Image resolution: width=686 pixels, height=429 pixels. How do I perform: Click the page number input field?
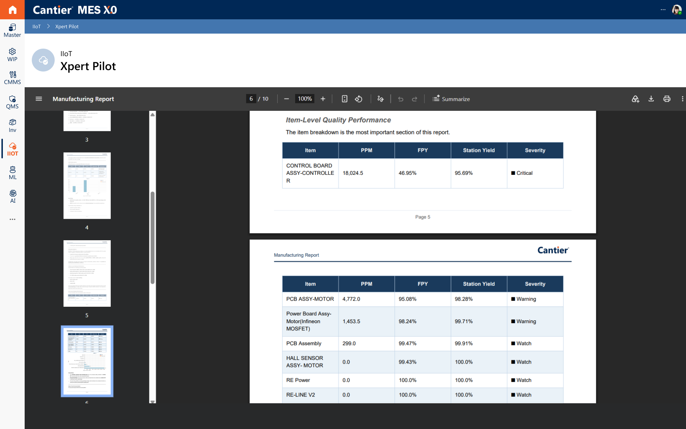point(251,99)
